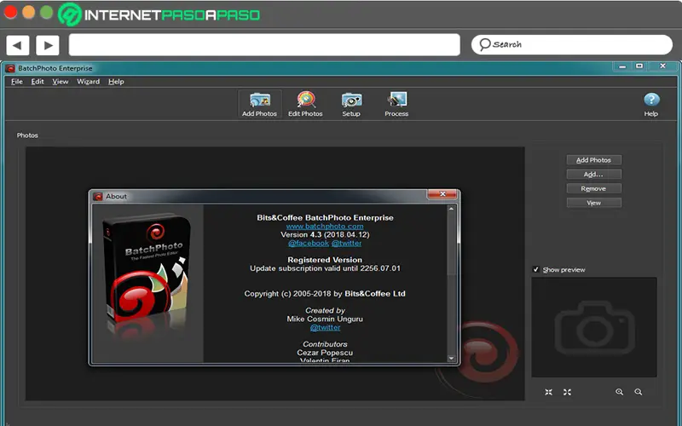Viewport: 682px width, 426px height.
Task: Click the browser forward arrow button
Action: pyautogui.click(x=48, y=45)
